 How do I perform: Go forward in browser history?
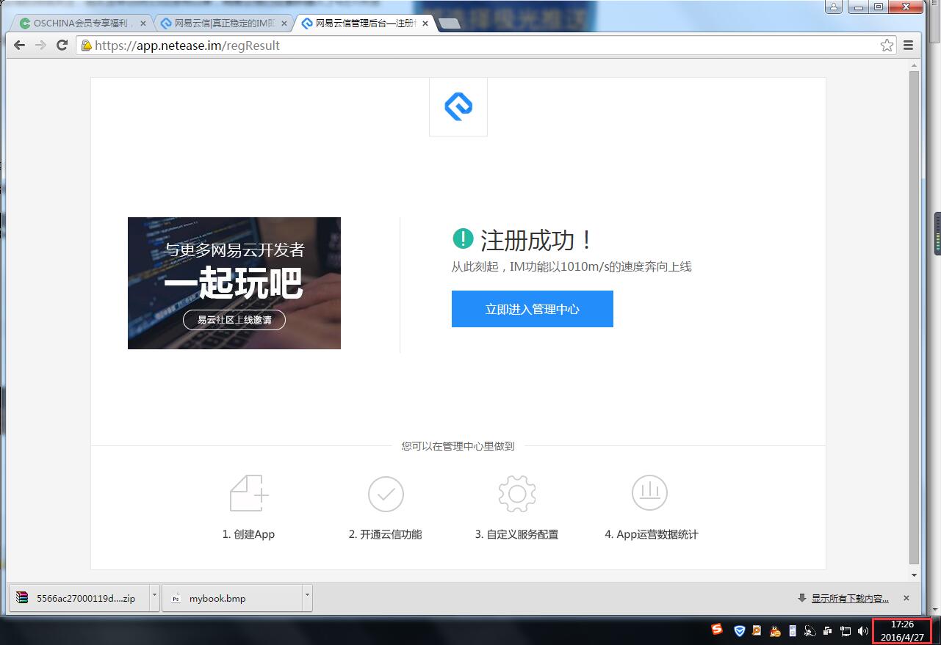[41, 45]
